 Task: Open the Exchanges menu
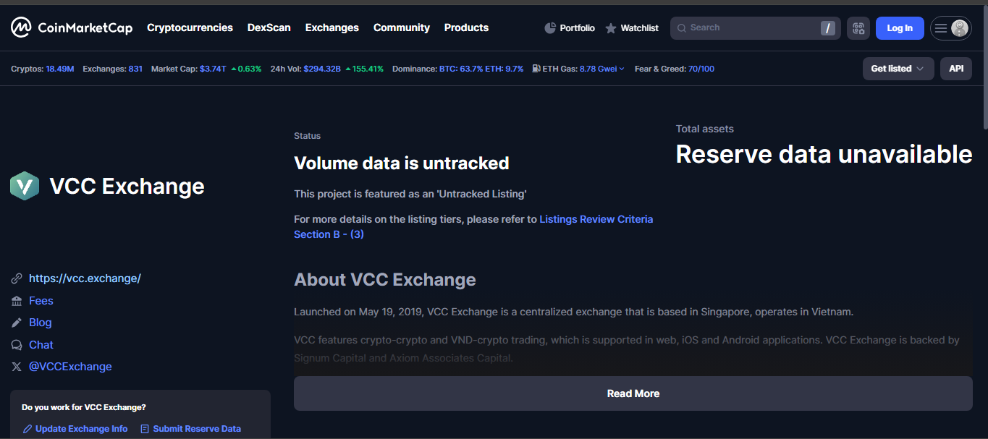(332, 27)
